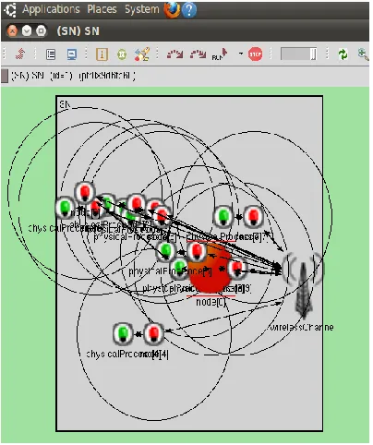Viewport: 373px width, 445px height.
Task: Click the green refresh re-layout icon
Action: click(x=343, y=54)
